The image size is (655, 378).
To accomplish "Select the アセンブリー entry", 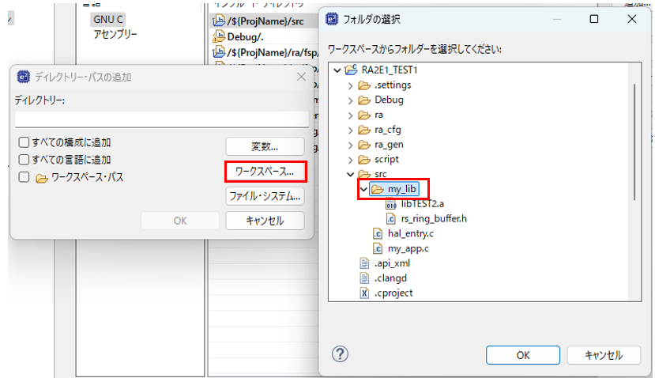I will (x=115, y=34).
